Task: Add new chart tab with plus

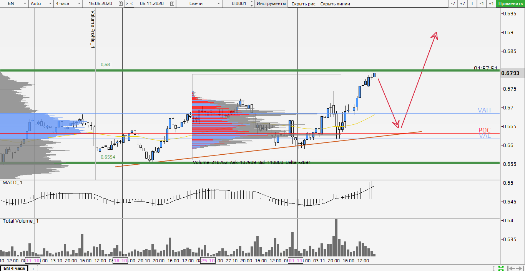Action: point(33,268)
